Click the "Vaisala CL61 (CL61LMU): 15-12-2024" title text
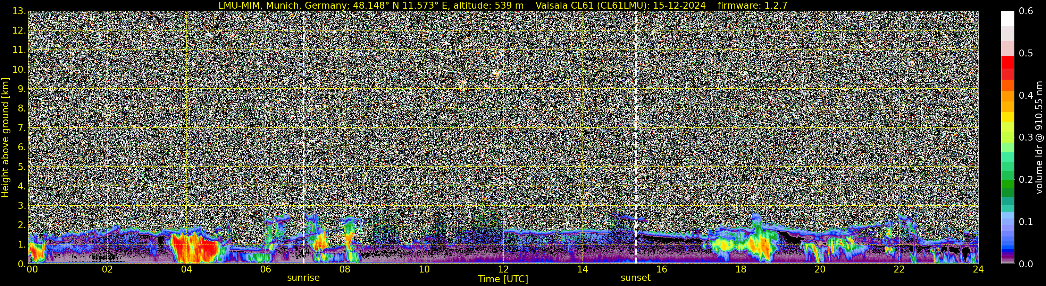1046x286 pixels. click(x=621, y=5)
